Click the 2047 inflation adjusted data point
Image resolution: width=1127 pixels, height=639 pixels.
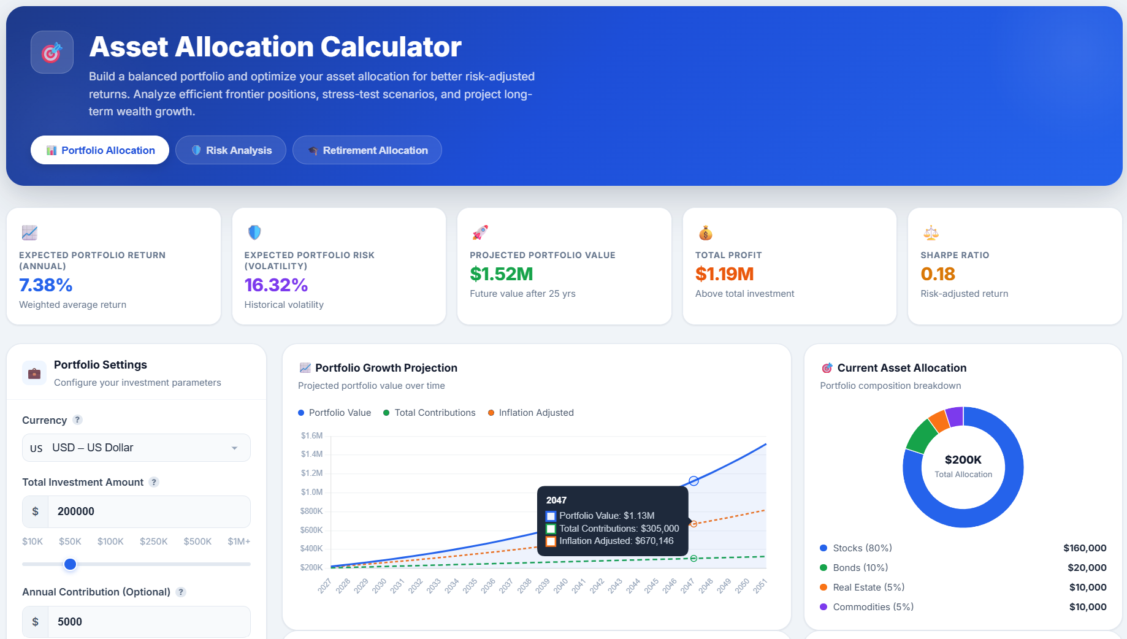pyautogui.click(x=693, y=524)
